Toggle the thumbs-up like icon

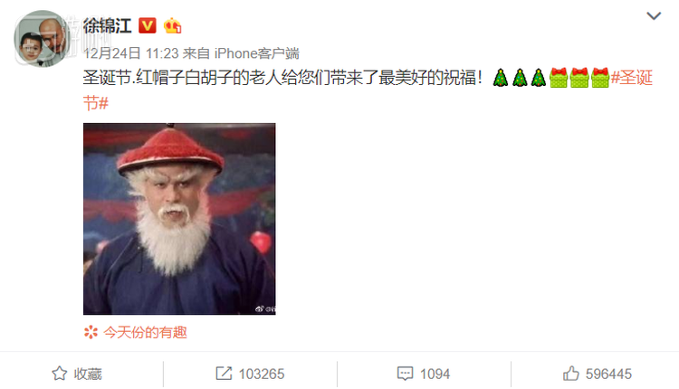[570, 373]
